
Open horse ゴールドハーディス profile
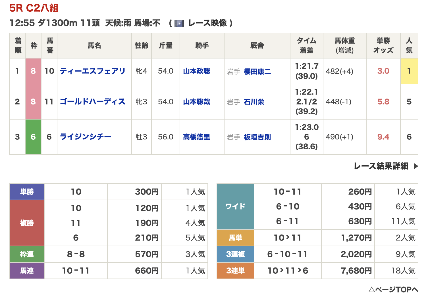[x=92, y=102]
